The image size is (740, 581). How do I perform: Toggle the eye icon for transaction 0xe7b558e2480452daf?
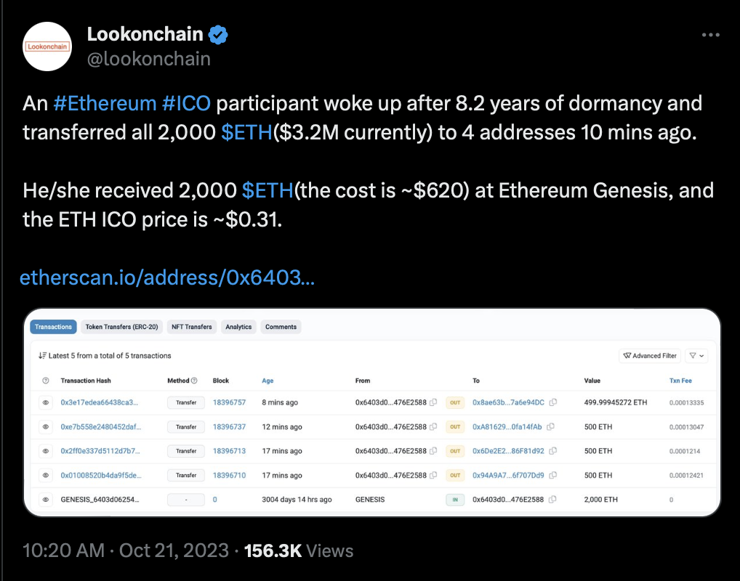[46, 427]
